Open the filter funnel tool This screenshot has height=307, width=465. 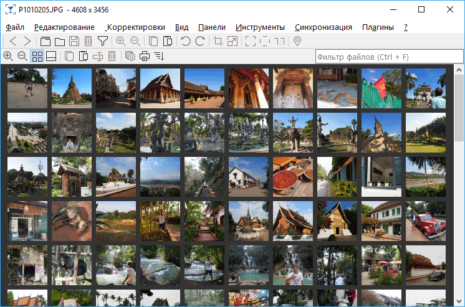point(103,42)
